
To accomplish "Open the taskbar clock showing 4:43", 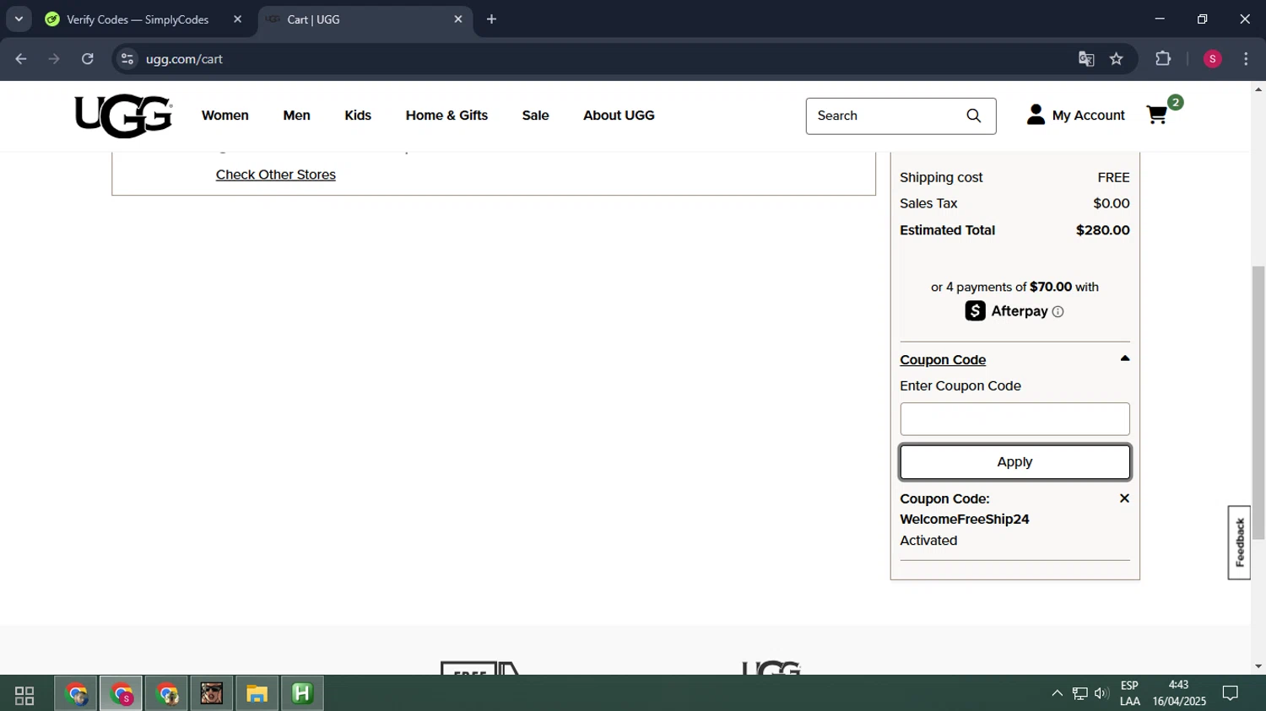I will click(x=1179, y=693).
